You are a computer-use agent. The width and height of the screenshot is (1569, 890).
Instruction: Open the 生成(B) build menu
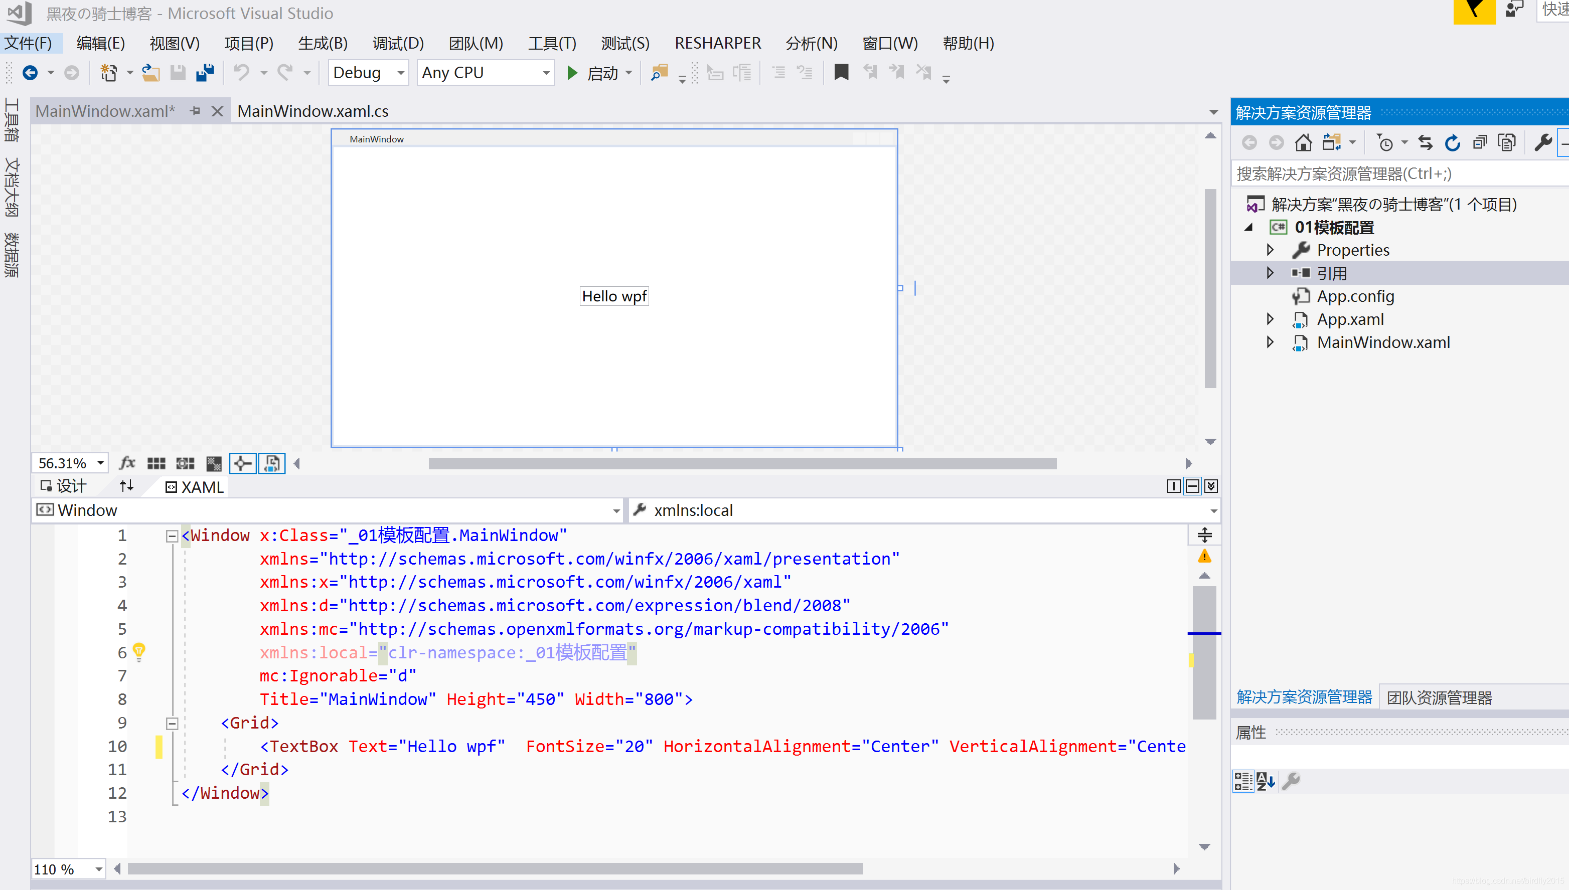pyautogui.click(x=323, y=44)
